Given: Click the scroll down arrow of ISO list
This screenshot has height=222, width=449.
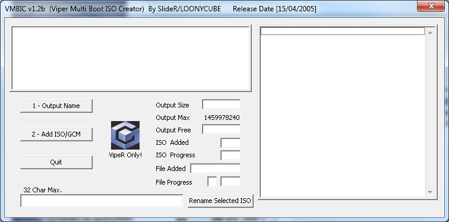Looking at the screenshot, I should click(430, 192).
